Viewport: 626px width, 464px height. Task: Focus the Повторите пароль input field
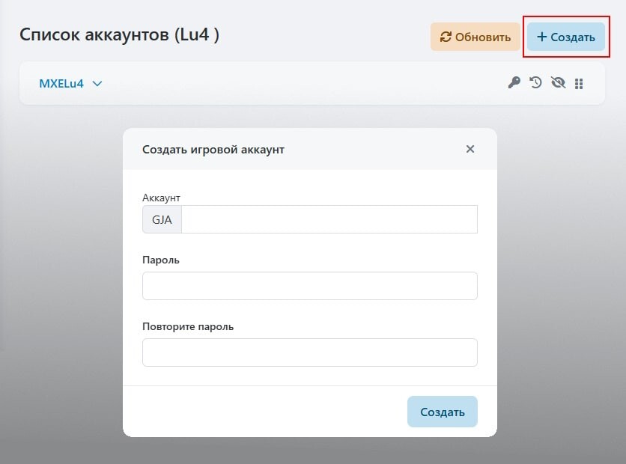(310, 352)
